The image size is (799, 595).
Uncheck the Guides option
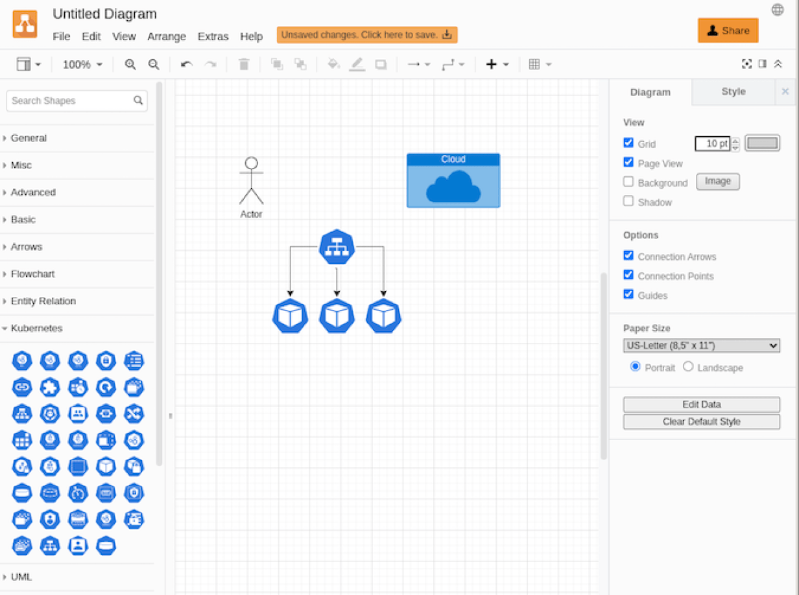point(628,294)
